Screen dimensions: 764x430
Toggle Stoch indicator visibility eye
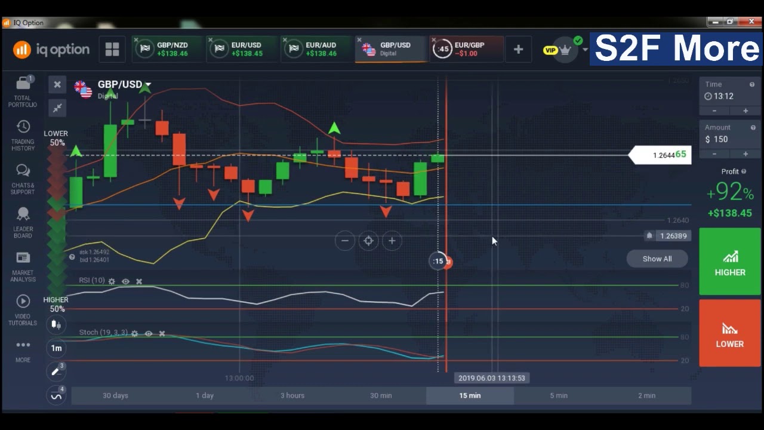(148, 333)
